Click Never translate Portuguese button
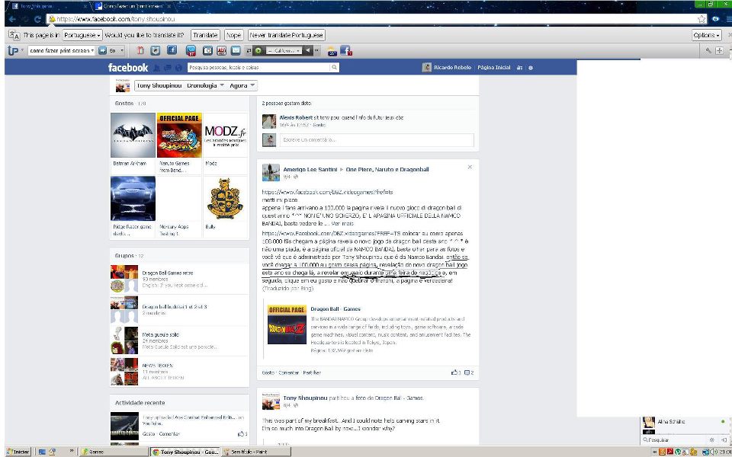Image resolution: width=732 pixels, height=457 pixels. tap(286, 35)
